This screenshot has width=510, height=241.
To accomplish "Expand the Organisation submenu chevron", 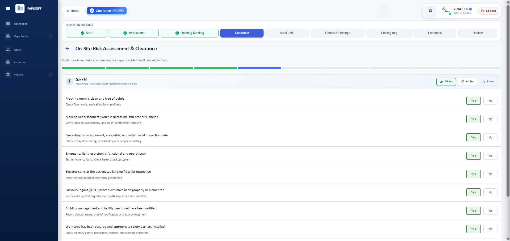I will (51, 36).
